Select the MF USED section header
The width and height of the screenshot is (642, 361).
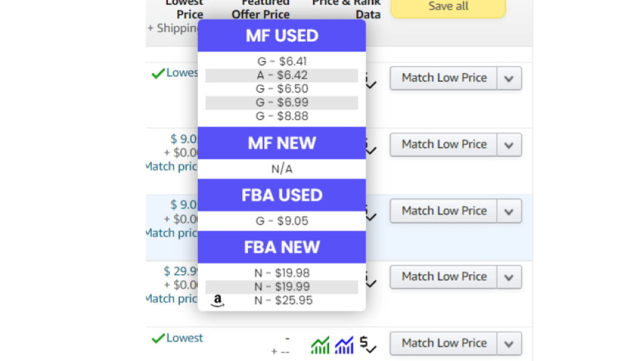click(x=282, y=35)
